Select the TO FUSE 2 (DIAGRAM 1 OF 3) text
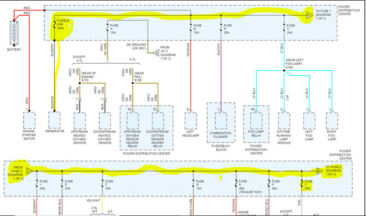 (333, 170)
